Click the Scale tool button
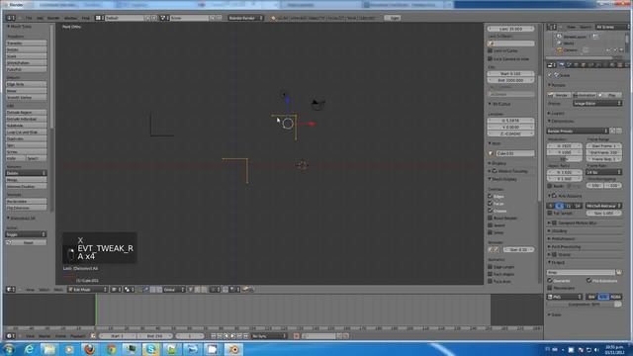The width and height of the screenshot is (633, 356). coord(26,56)
